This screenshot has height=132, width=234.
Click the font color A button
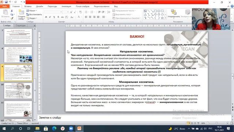point(79,17)
